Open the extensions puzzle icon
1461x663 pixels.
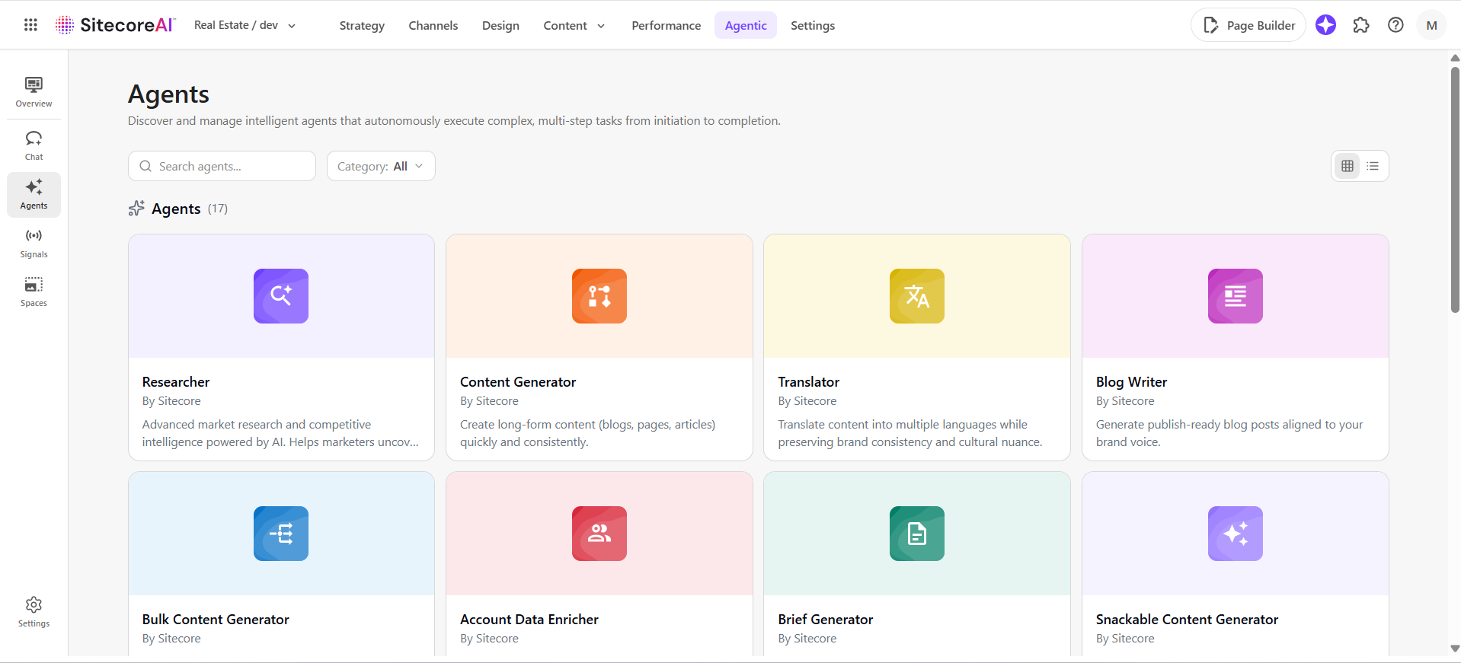(1360, 25)
